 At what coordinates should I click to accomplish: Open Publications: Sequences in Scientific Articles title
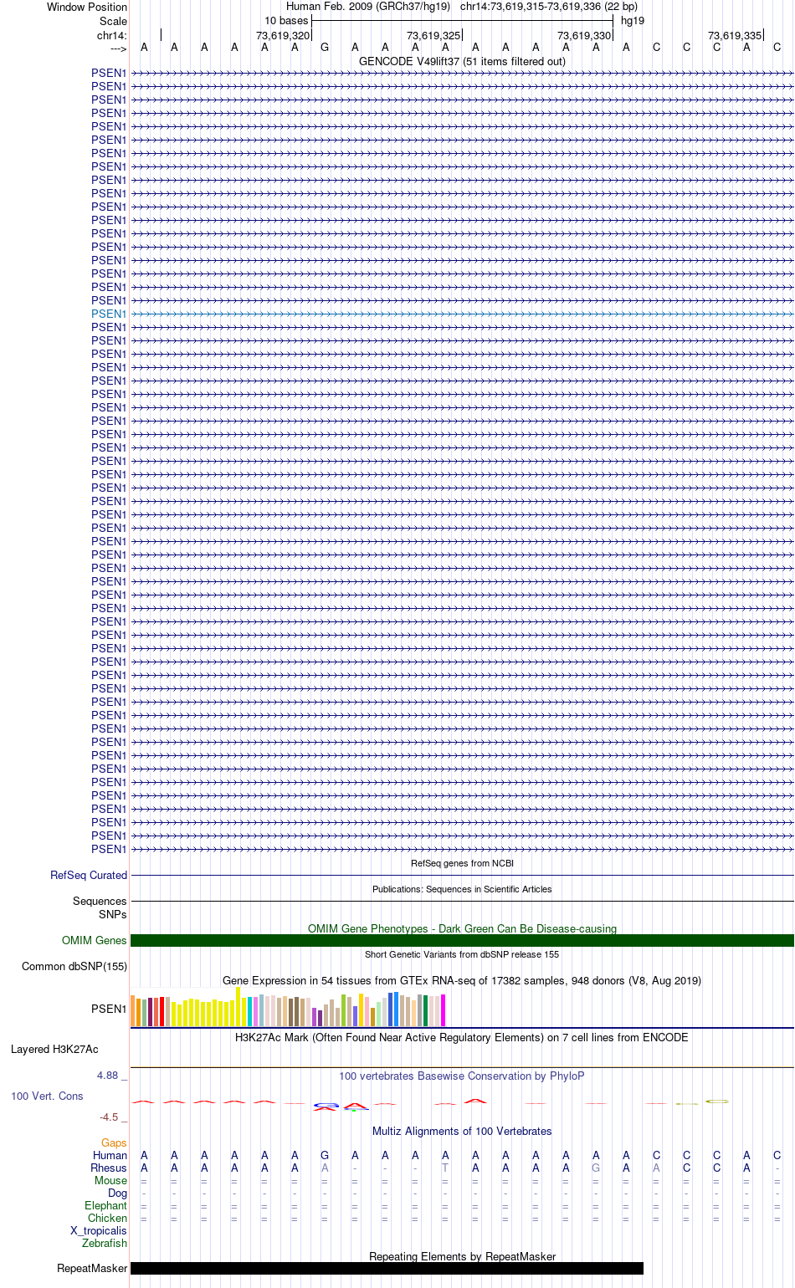[x=462, y=889]
